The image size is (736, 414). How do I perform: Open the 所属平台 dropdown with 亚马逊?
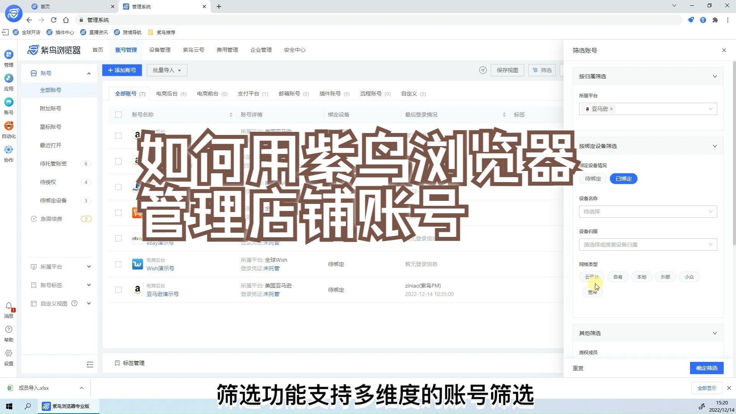click(x=648, y=109)
